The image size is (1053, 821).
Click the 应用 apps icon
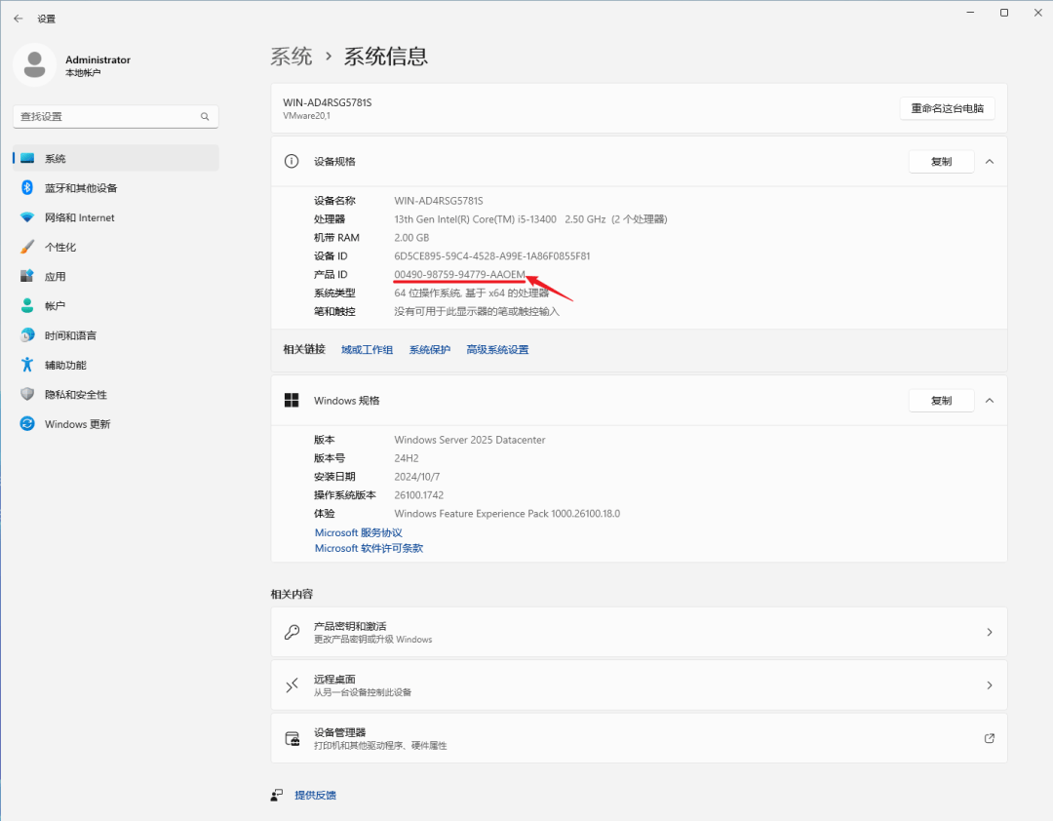point(27,276)
